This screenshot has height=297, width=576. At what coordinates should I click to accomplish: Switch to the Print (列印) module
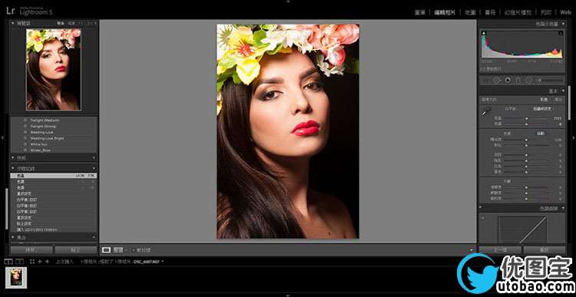pyautogui.click(x=546, y=12)
